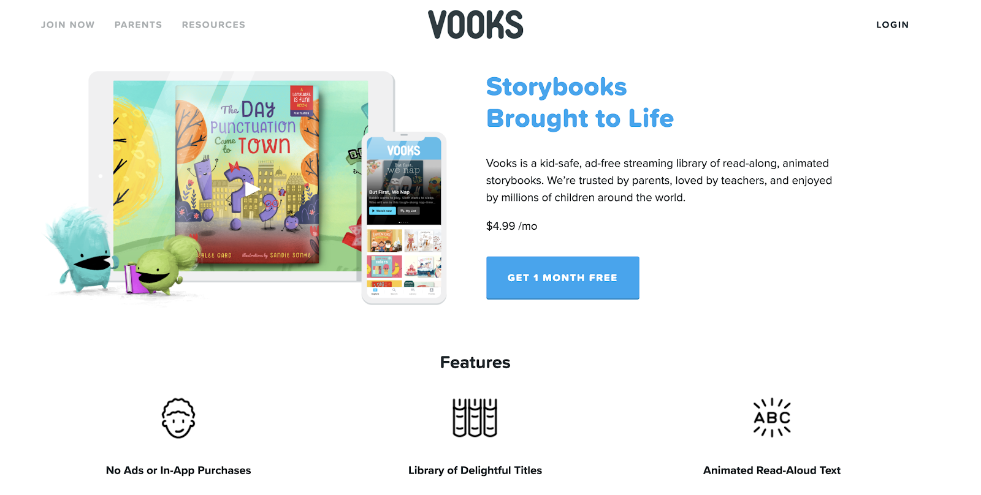Click the VOOKS logo in the header
The width and height of the screenshot is (981, 495).
pos(475,25)
